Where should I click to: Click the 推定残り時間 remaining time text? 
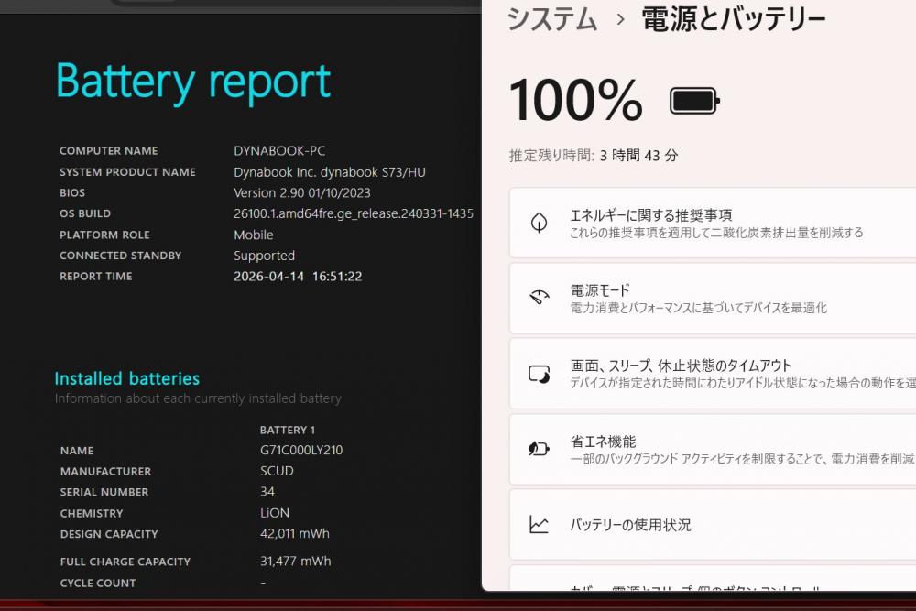(594, 156)
